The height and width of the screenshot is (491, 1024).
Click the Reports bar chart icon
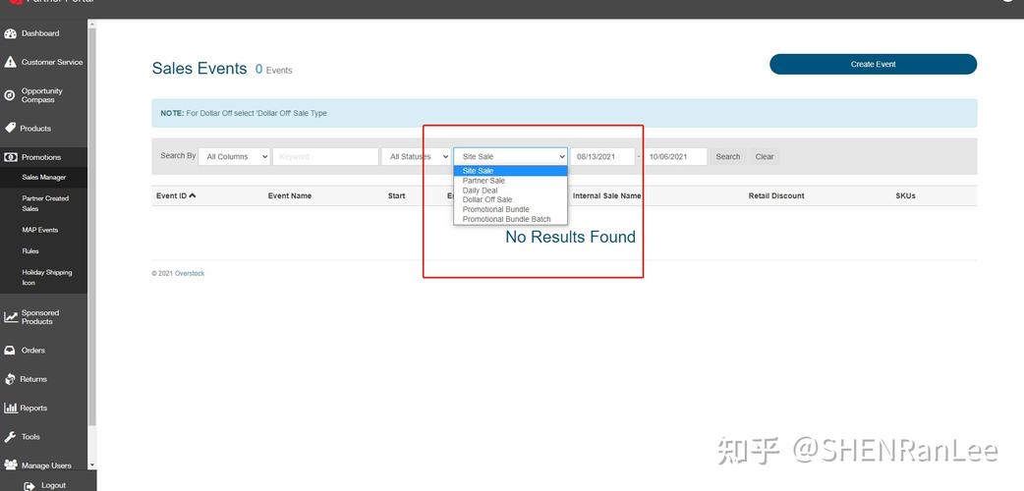(x=10, y=409)
